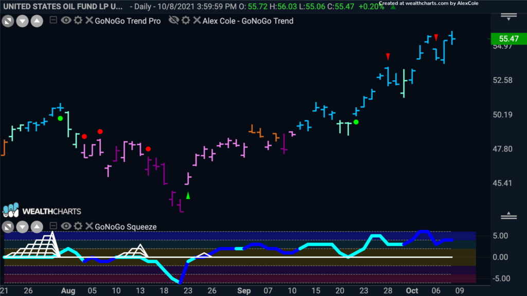Remove GoNoGo Trend Pro indicator
This screenshot has width=527, height=296.
89,21
